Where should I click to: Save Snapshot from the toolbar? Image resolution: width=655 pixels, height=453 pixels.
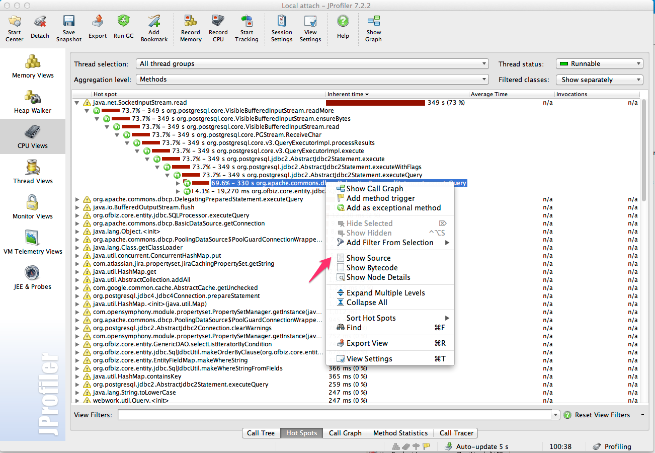(x=69, y=28)
